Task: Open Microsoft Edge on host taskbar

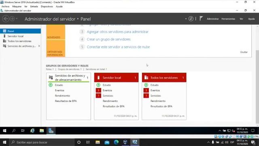Action: pyautogui.click(x=116, y=142)
